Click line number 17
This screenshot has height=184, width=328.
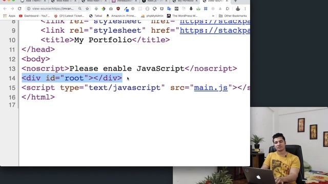tap(12, 105)
